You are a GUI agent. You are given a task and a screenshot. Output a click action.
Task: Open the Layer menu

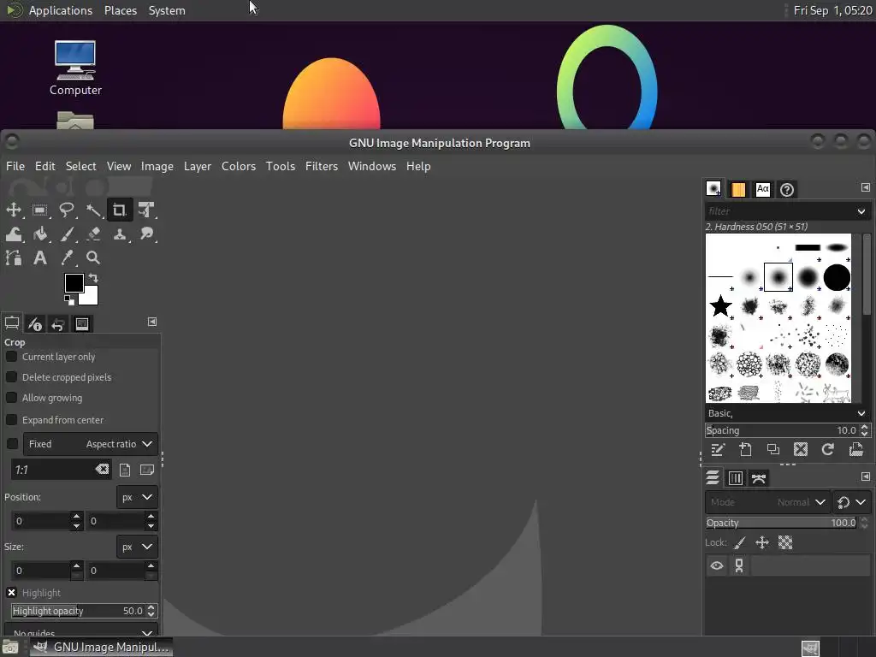(x=198, y=166)
